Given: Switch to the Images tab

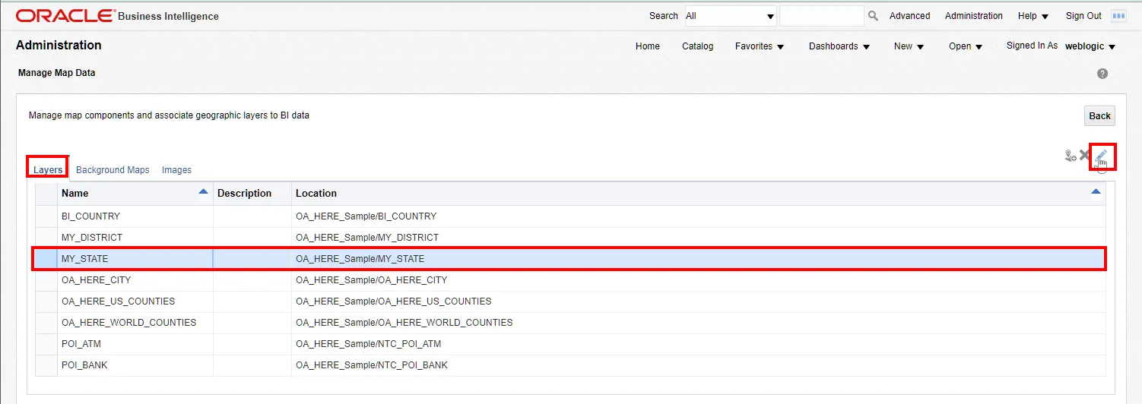Looking at the screenshot, I should tap(176, 170).
